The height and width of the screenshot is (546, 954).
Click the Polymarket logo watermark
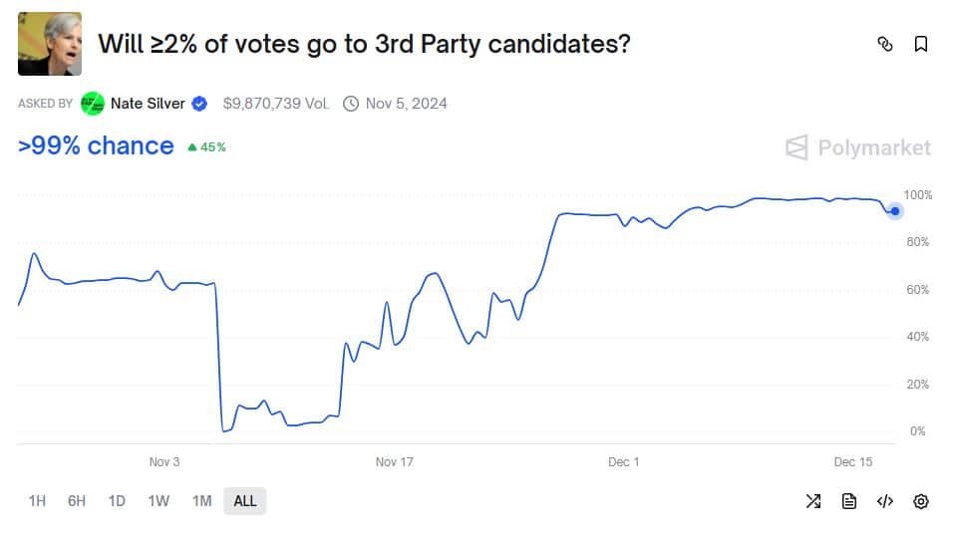point(858,148)
